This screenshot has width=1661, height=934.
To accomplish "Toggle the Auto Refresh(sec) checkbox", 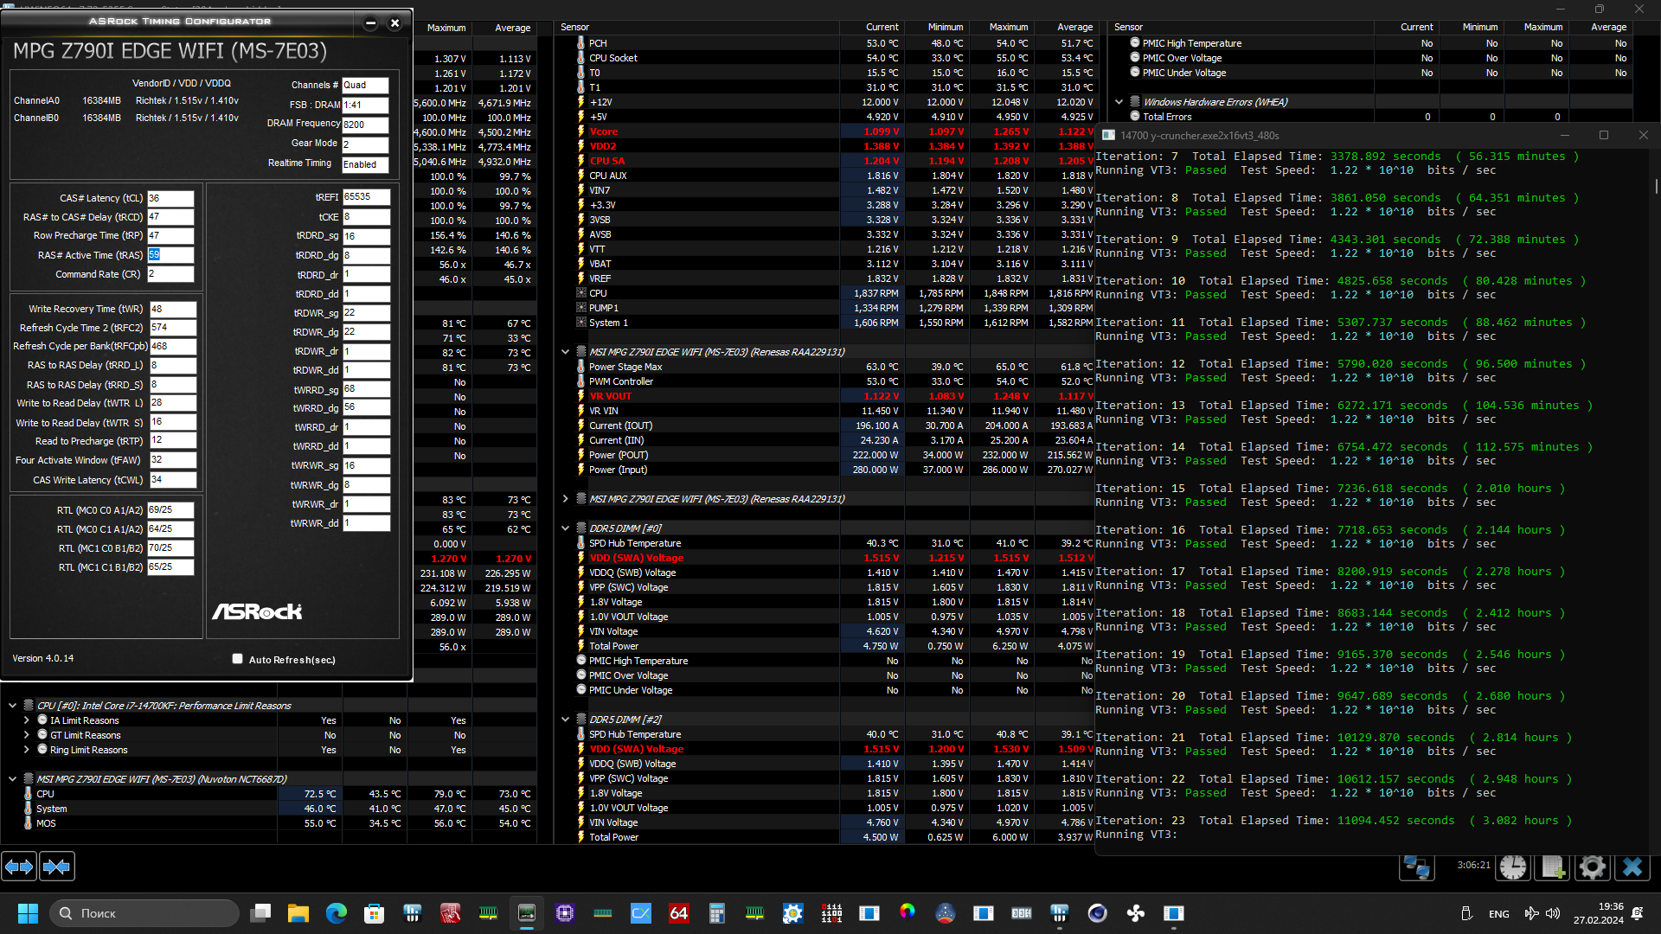I will [238, 659].
